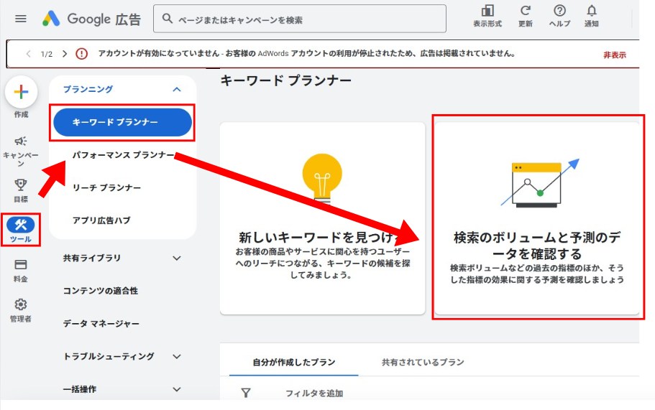Click 検索のボリュームと予測のデータを確認する card

pos(537,218)
